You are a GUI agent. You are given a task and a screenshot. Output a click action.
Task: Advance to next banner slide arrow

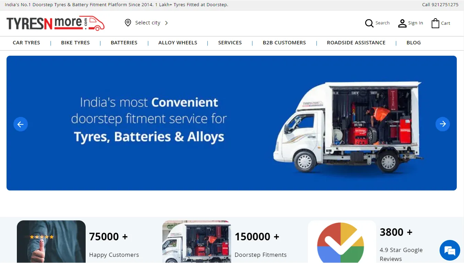click(x=443, y=124)
